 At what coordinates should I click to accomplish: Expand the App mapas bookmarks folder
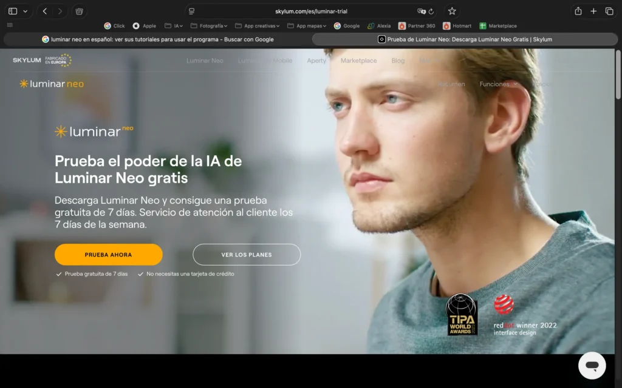[307, 25]
